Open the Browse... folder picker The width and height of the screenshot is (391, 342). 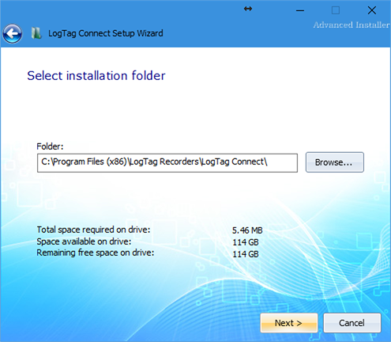(335, 162)
